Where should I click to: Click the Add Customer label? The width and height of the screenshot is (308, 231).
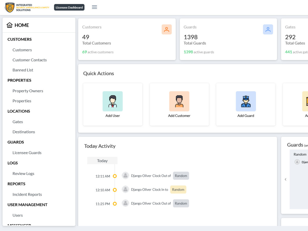179,116
